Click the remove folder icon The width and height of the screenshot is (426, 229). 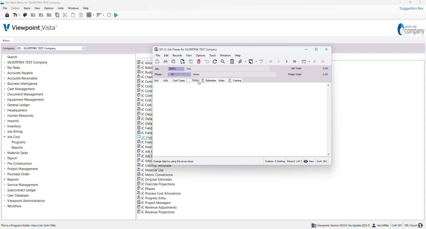(x=49, y=15)
